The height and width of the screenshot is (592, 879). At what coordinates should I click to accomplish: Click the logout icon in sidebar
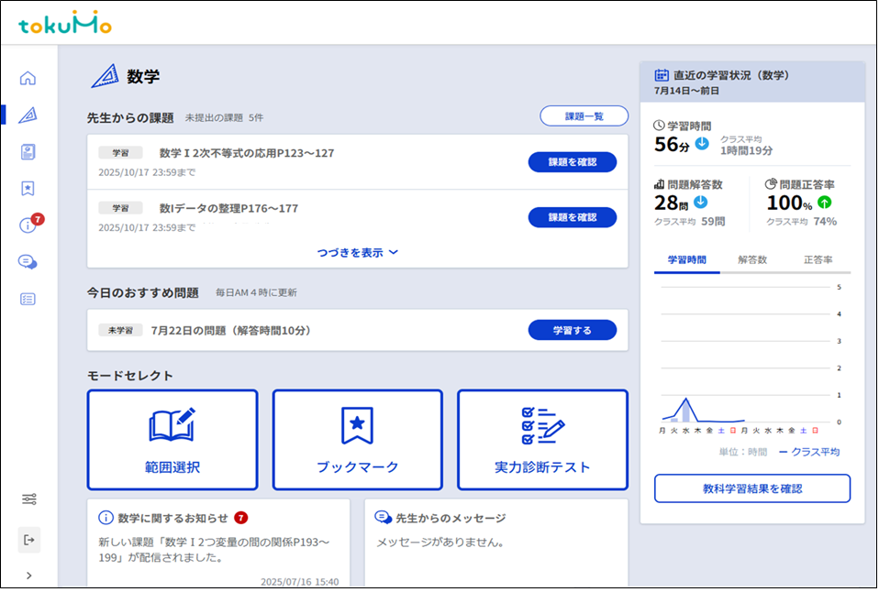click(28, 540)
